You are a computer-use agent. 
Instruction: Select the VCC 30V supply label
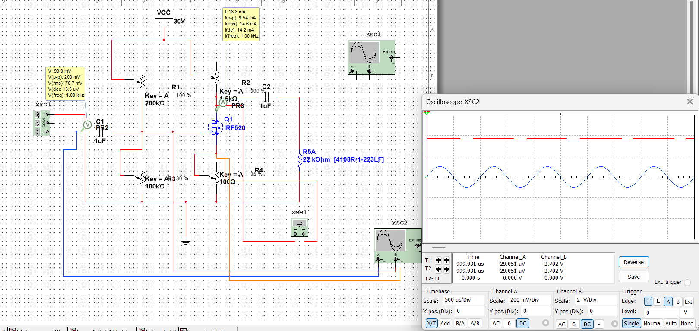point(171,17)
